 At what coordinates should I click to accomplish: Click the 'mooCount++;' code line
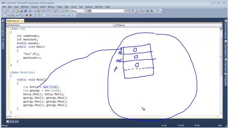click(32, 58)
